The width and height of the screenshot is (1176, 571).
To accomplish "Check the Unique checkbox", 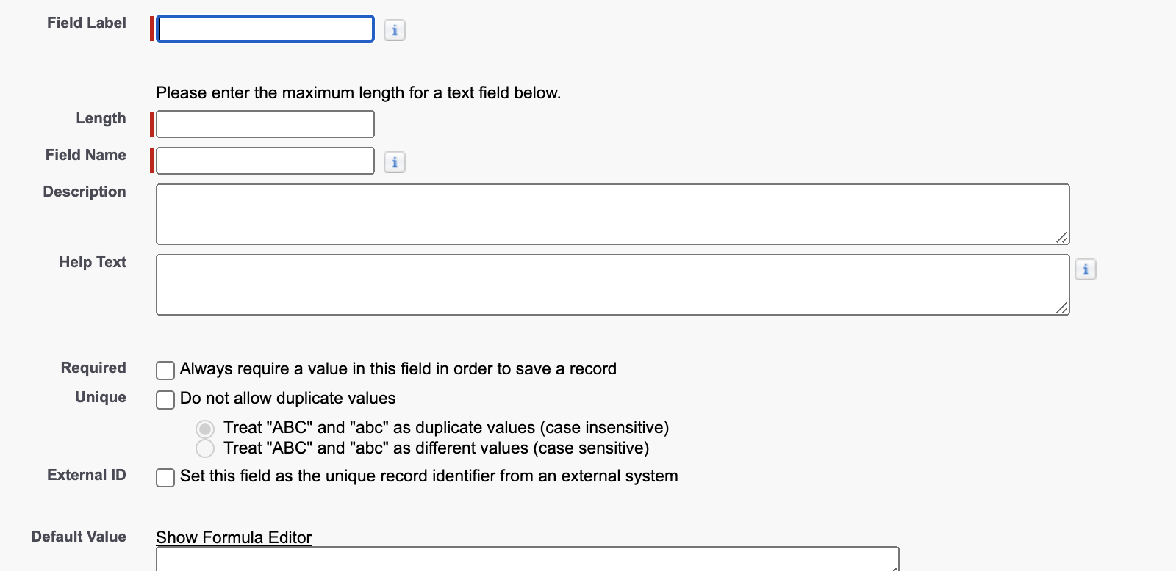I will [x=165, y=399].
